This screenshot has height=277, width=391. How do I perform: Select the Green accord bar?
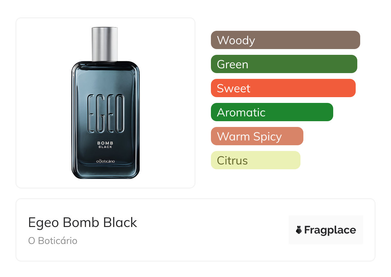pyautogui.click(x=284, y=64)
